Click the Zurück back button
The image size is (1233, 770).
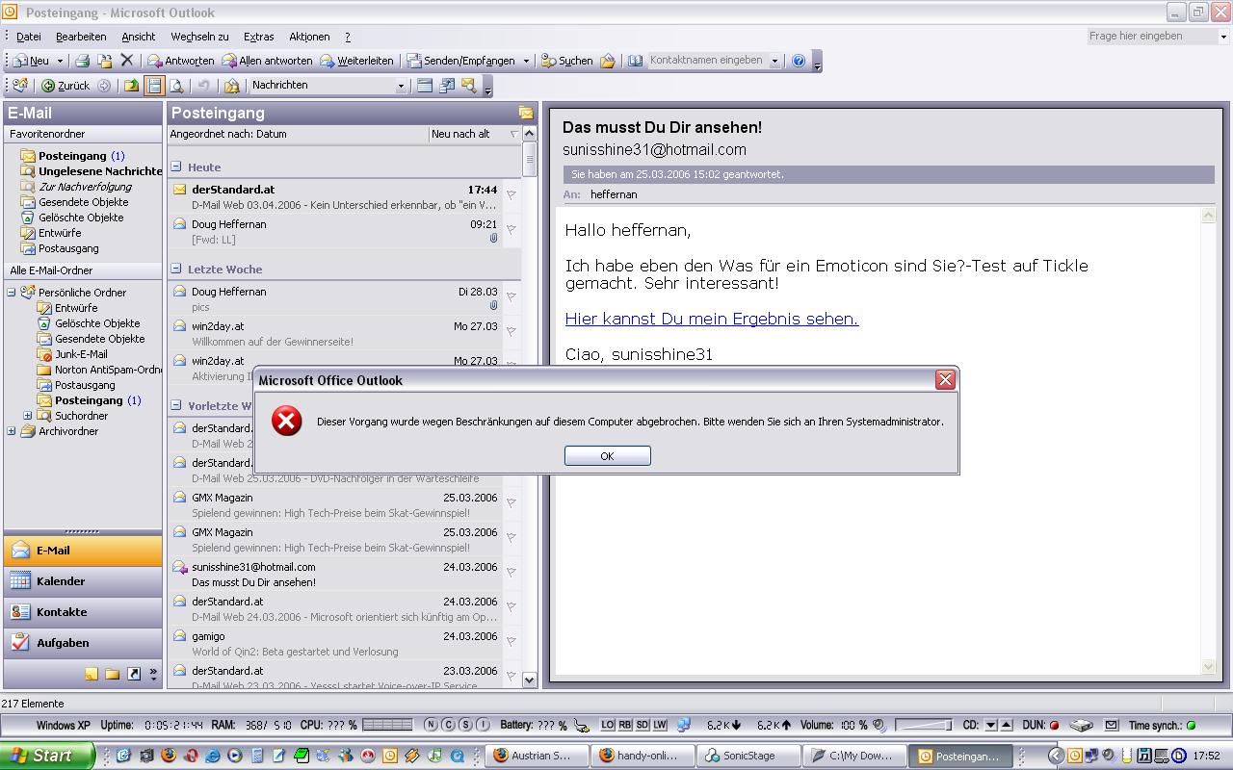[66, 86]
